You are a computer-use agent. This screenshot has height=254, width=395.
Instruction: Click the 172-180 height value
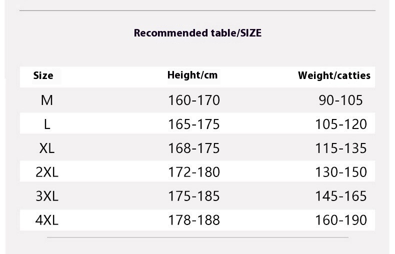(194, 172)
